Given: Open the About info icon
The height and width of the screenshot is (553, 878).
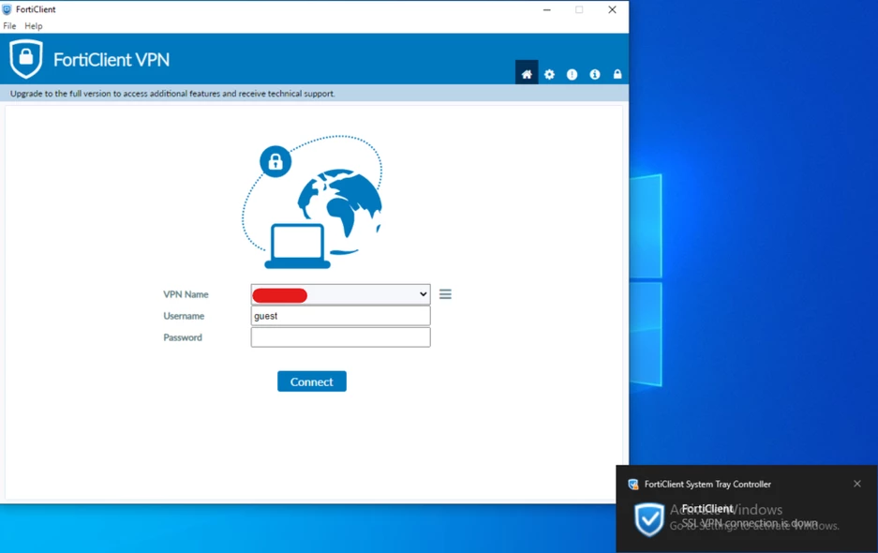Looking at the screenshot, I should pos(595,74).
